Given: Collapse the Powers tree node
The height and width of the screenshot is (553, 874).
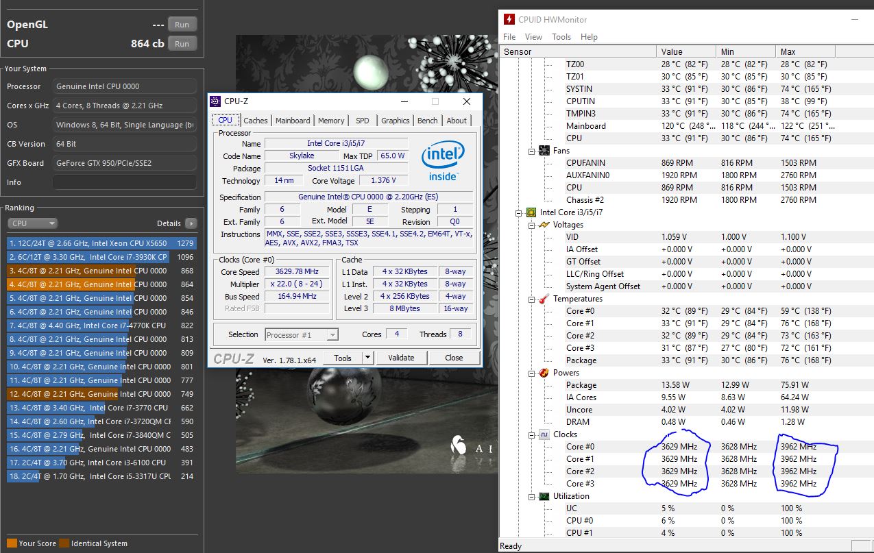Looking at the screenshot, I should [x=532, y=373].
